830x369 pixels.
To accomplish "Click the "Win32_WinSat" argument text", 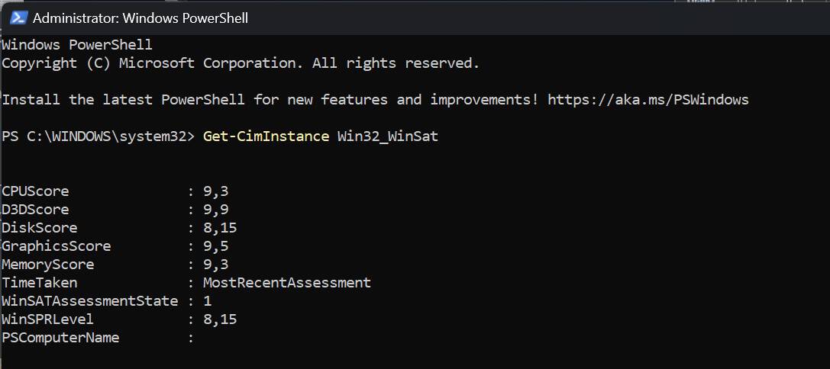I will coord(388,136).
